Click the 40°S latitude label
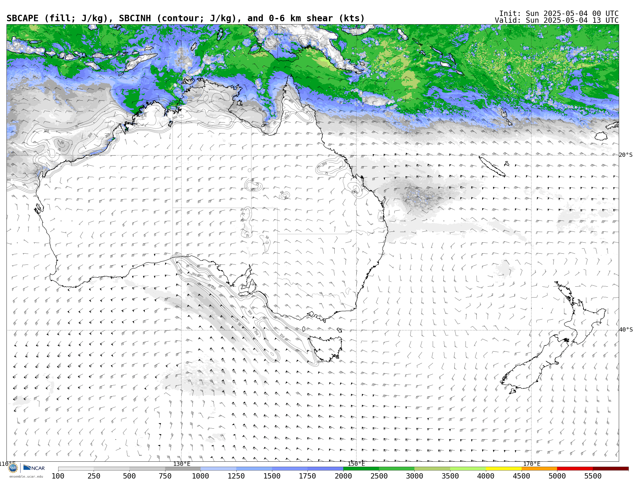The height and width of the screenshot is (480, 638). (626, 330)
